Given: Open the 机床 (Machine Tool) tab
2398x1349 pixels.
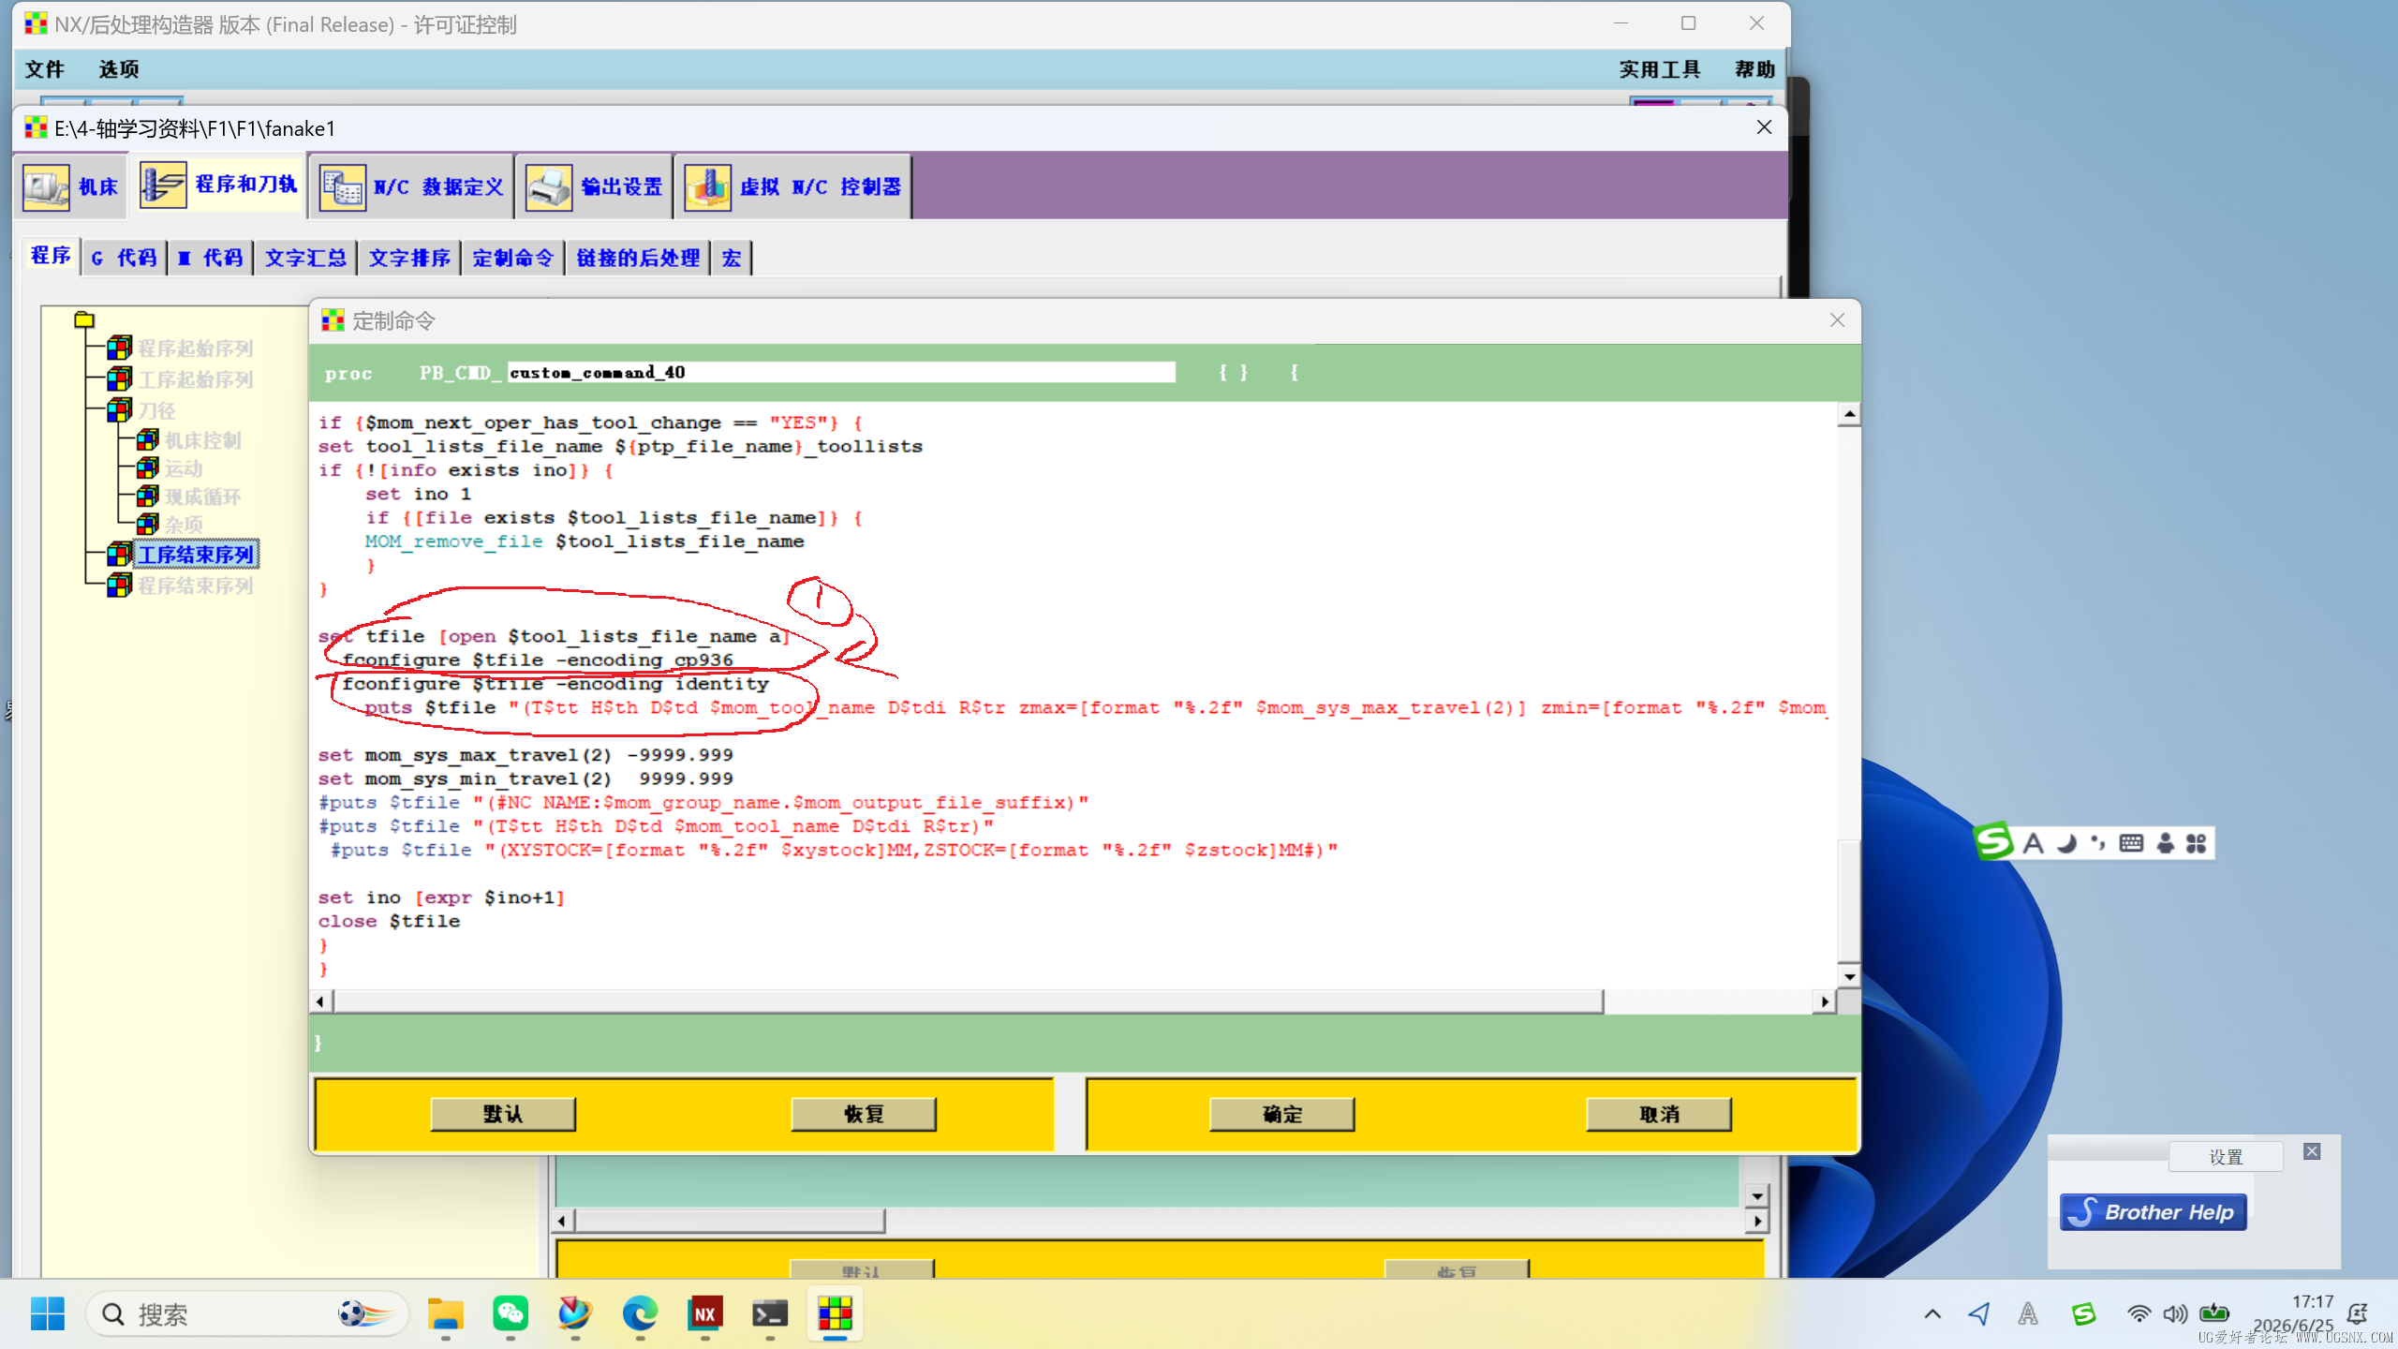Looking at the screenshot, I should pyautogui.click(x=71, y=186).
